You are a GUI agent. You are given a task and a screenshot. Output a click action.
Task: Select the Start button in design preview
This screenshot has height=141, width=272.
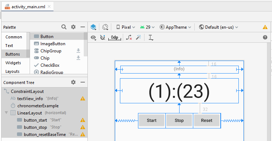click(x=152, y=121)
